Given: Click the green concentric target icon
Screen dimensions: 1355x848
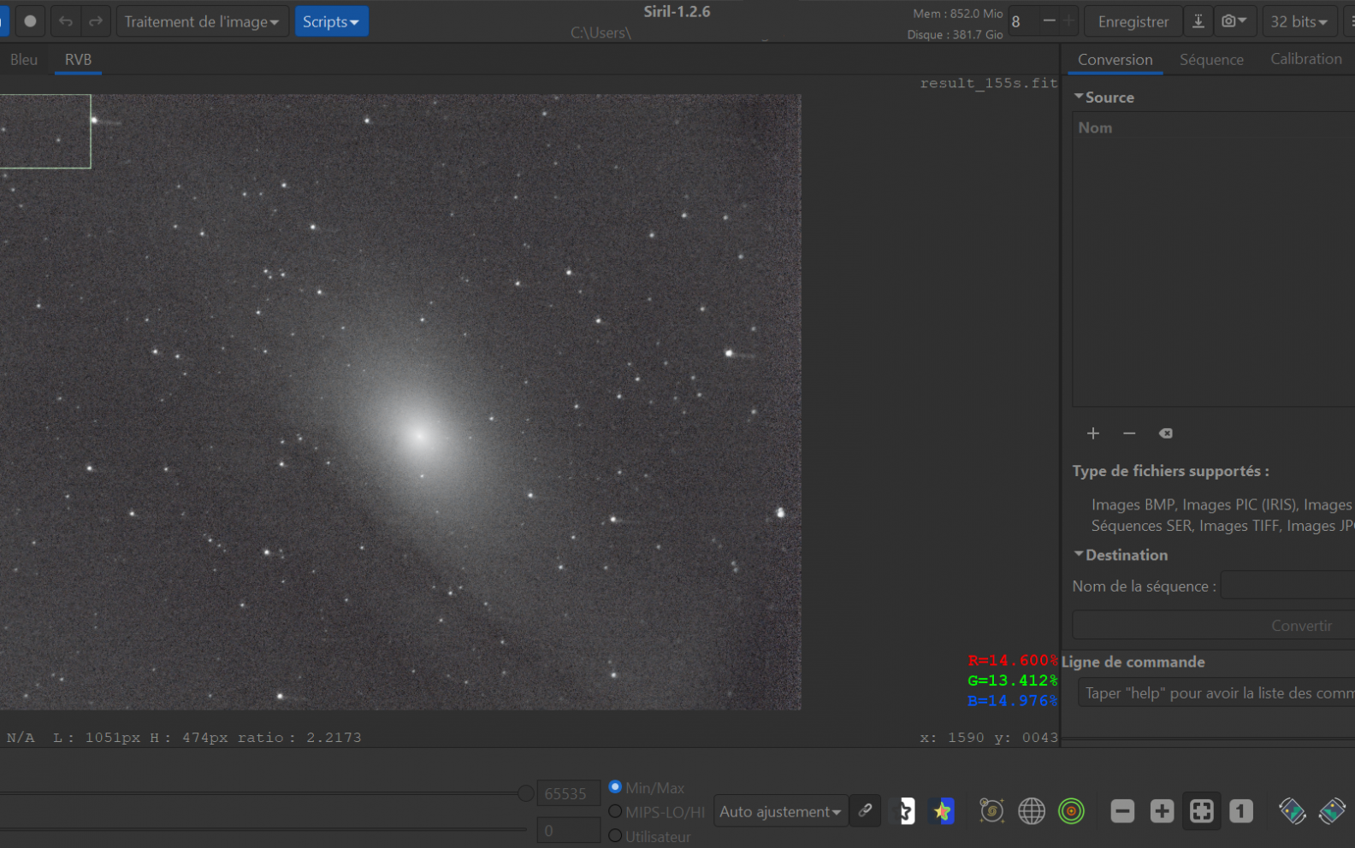Looking at the screenshot, I should [x=1071, y=810].
